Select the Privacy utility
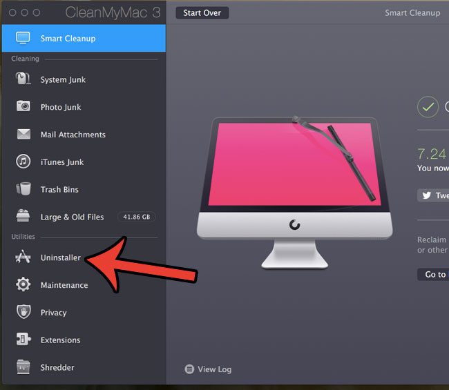 point(84,312)
